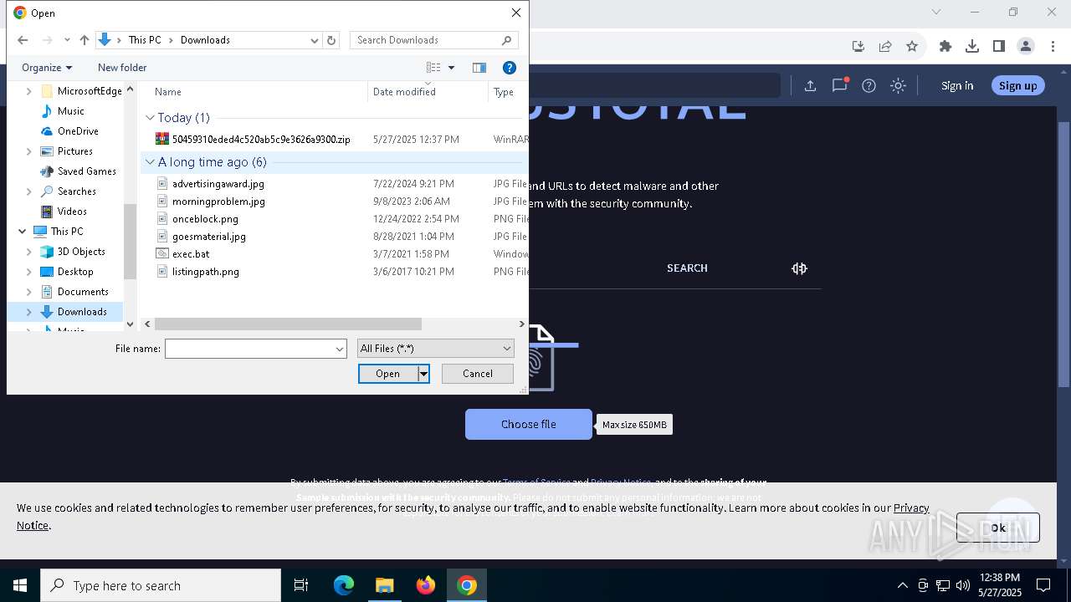
Task: Open the All Files type dropdown
Action: point(435,349)
